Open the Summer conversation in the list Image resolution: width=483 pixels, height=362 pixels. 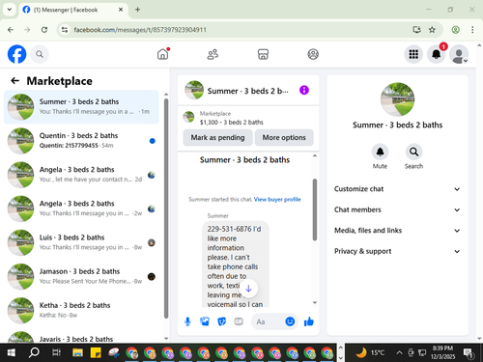81,107
